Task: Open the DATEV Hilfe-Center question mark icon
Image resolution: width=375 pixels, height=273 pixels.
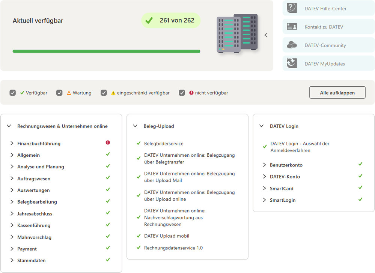Action: 292,8
